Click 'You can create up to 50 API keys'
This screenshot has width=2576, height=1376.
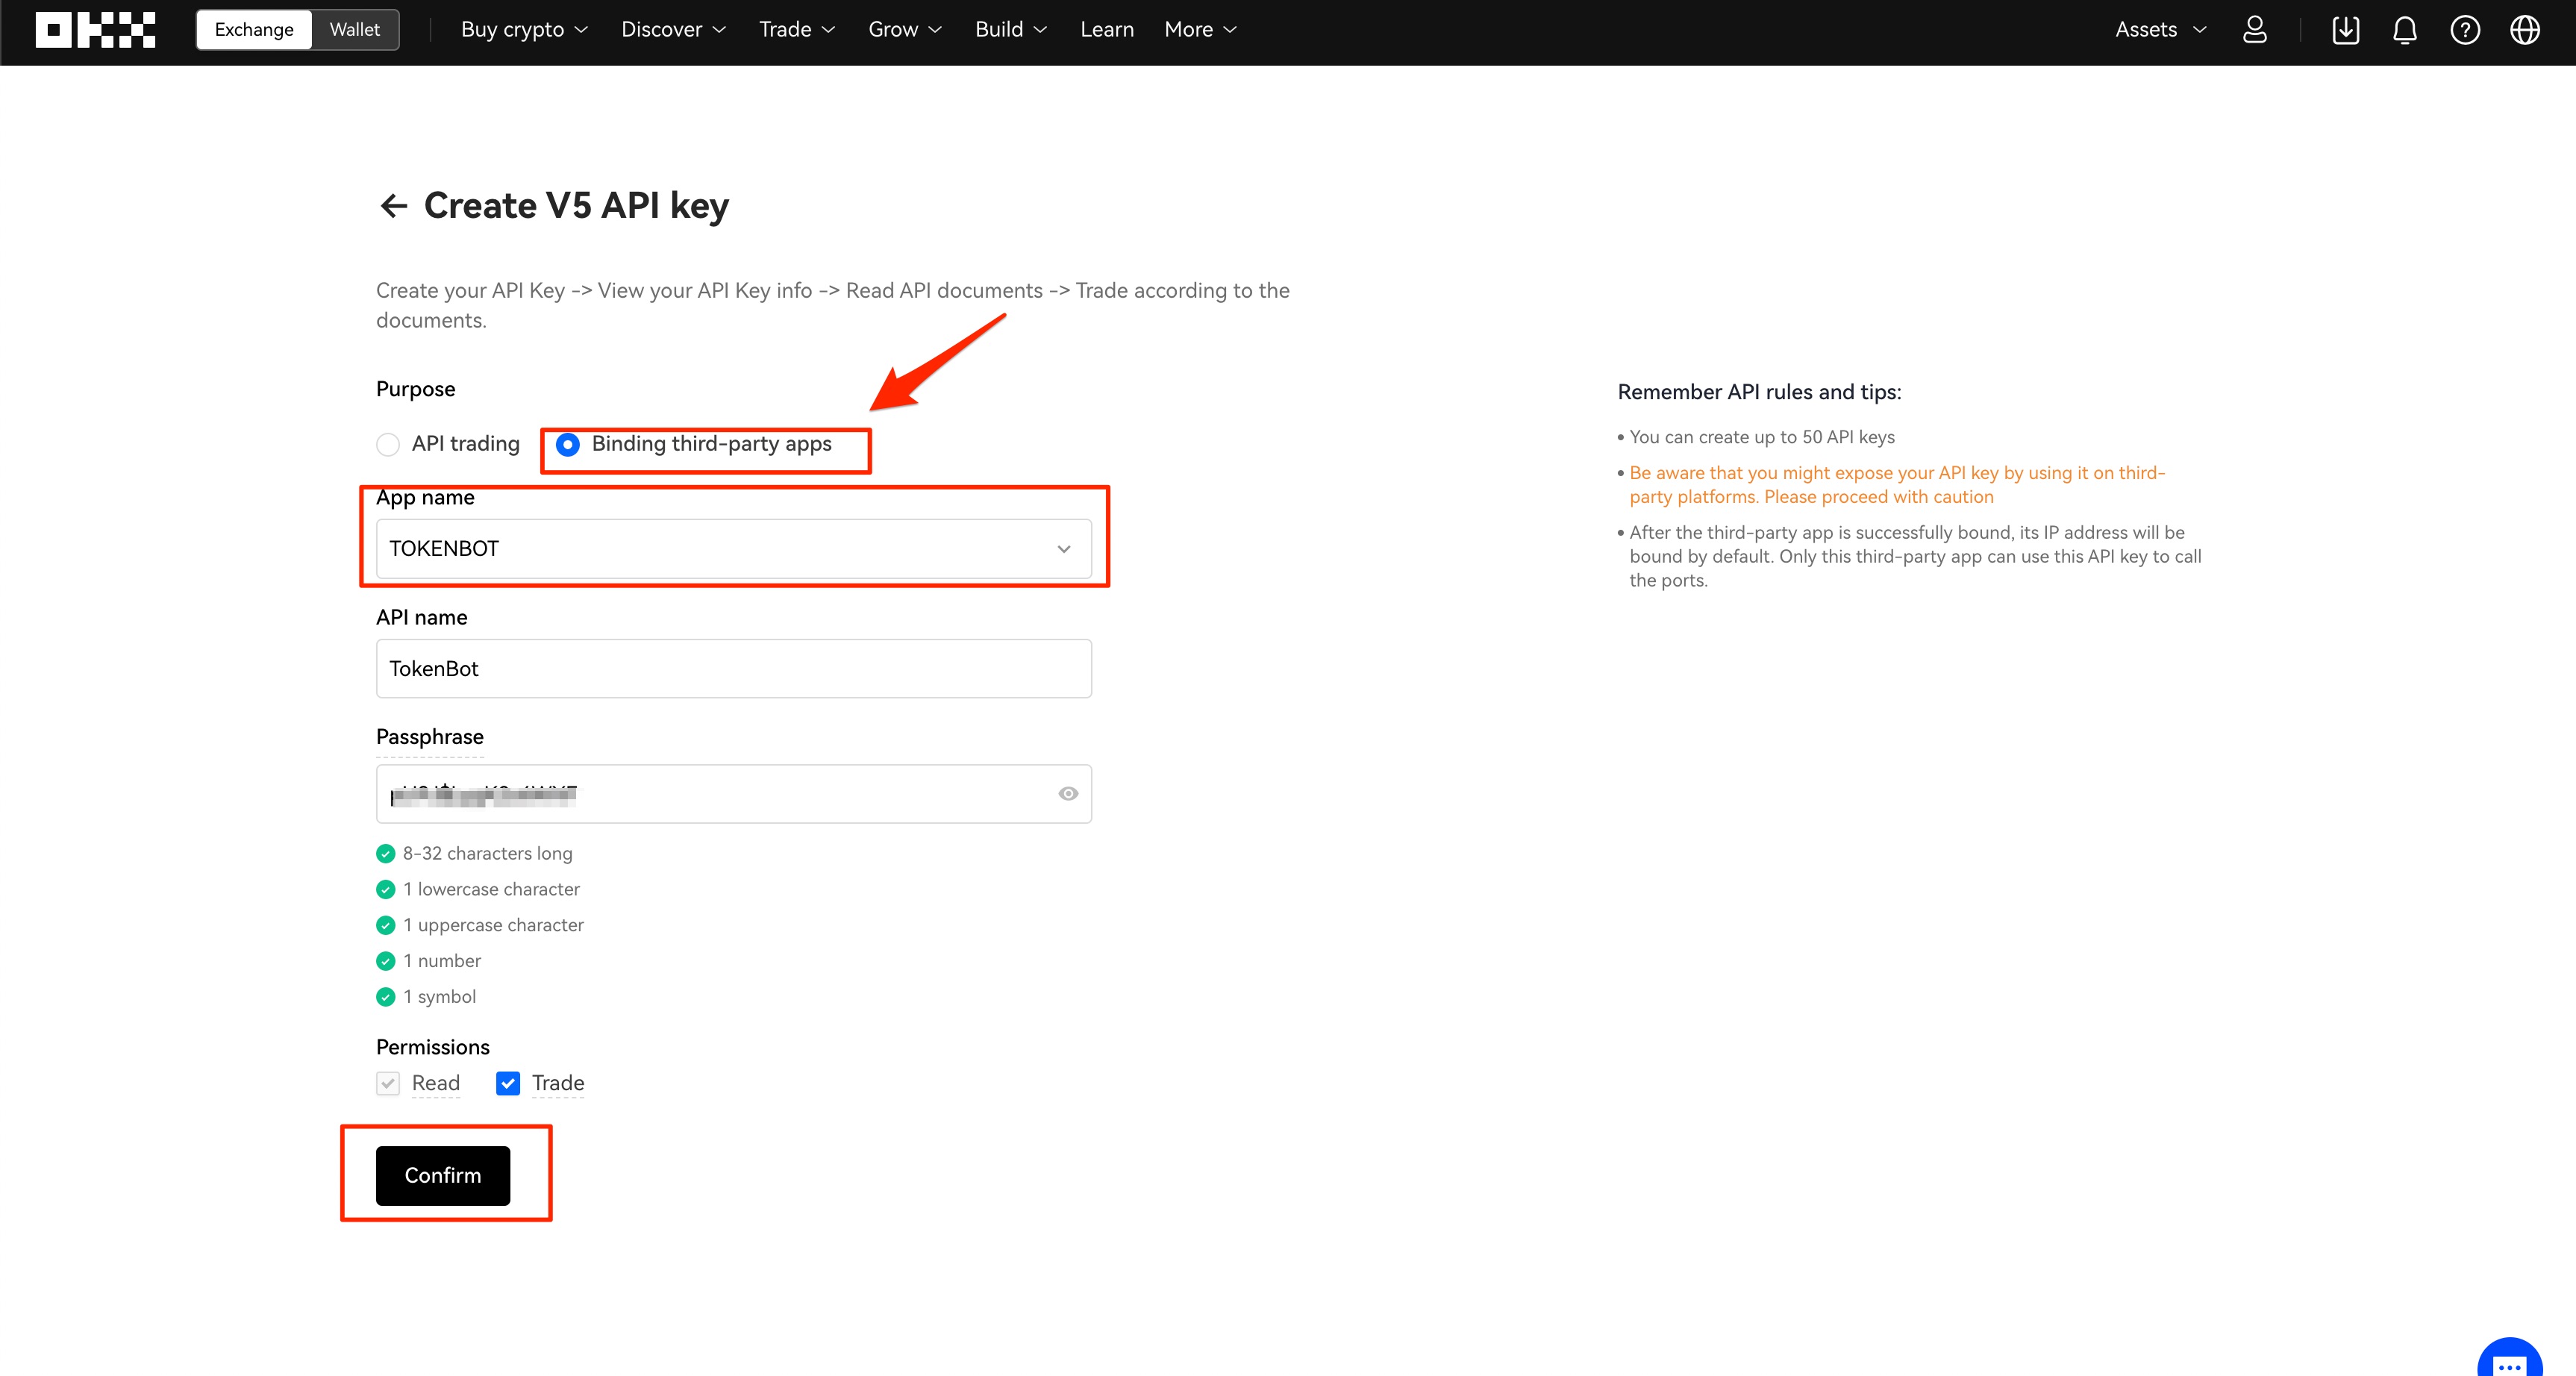click(x=1762, y=437)
